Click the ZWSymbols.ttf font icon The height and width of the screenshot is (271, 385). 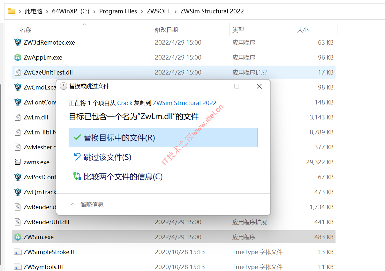click(18, 267)
